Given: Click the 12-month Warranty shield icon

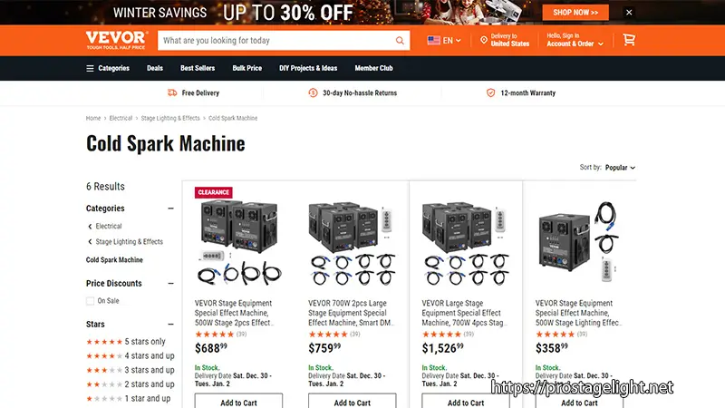Looking at the screenshot, I should point(490,93).
